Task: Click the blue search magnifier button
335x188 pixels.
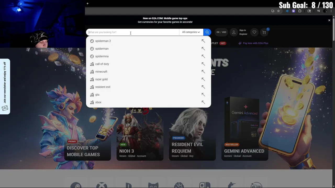Action: pos(207,32)
